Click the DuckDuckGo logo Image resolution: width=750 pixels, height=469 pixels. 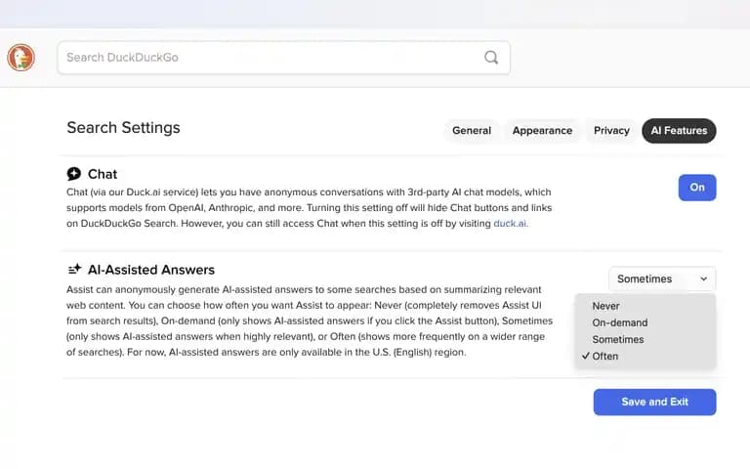point(21,58)
